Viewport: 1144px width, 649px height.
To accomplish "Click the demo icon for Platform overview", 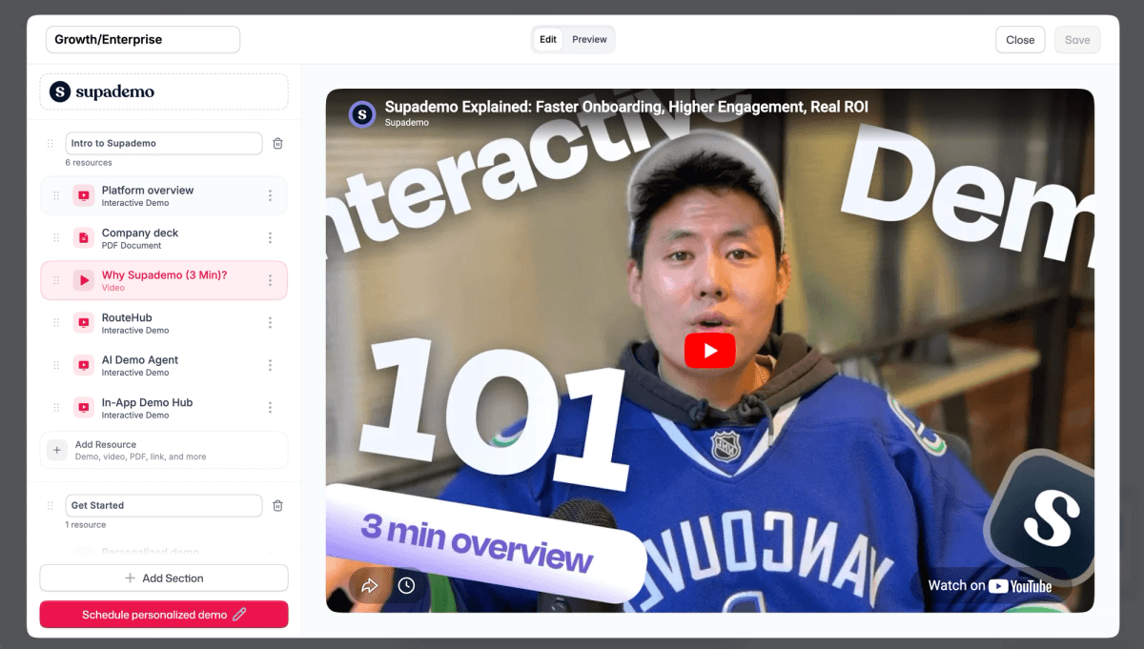I will (84, 195).
